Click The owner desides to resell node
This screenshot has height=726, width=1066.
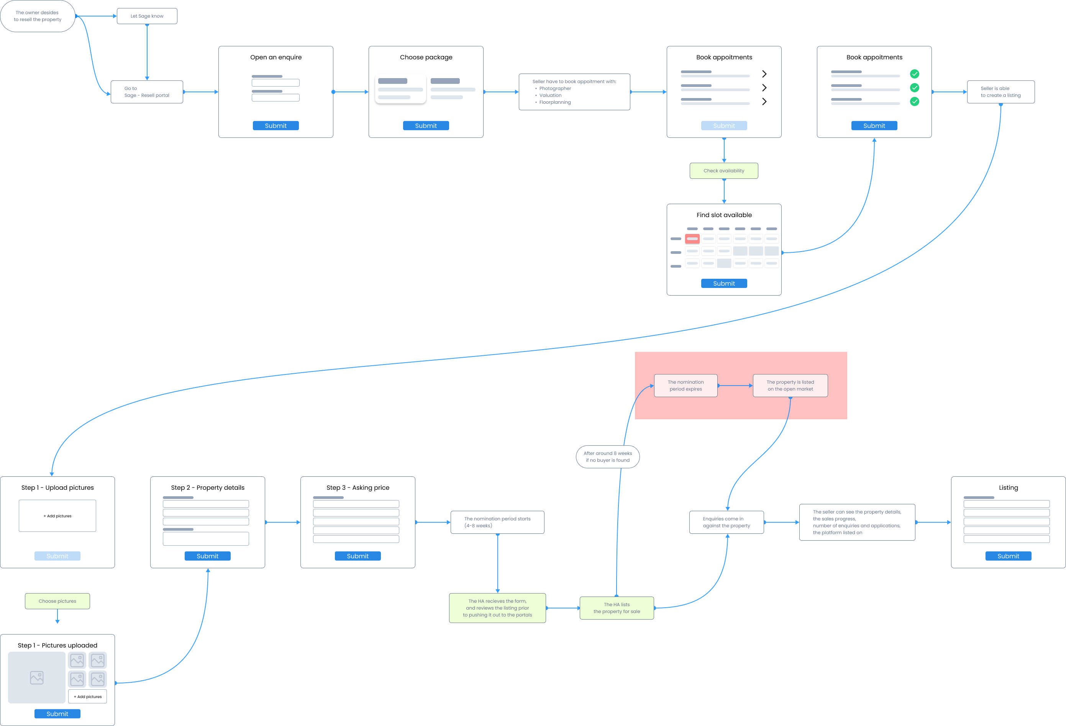[x=38, y=16]
